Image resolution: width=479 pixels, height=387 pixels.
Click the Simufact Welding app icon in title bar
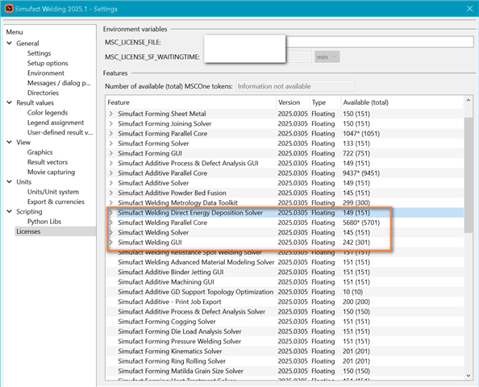(9, 8)
